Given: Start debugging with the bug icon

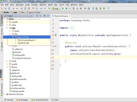Looking at the screenshot, I should (x=66, y=8).
